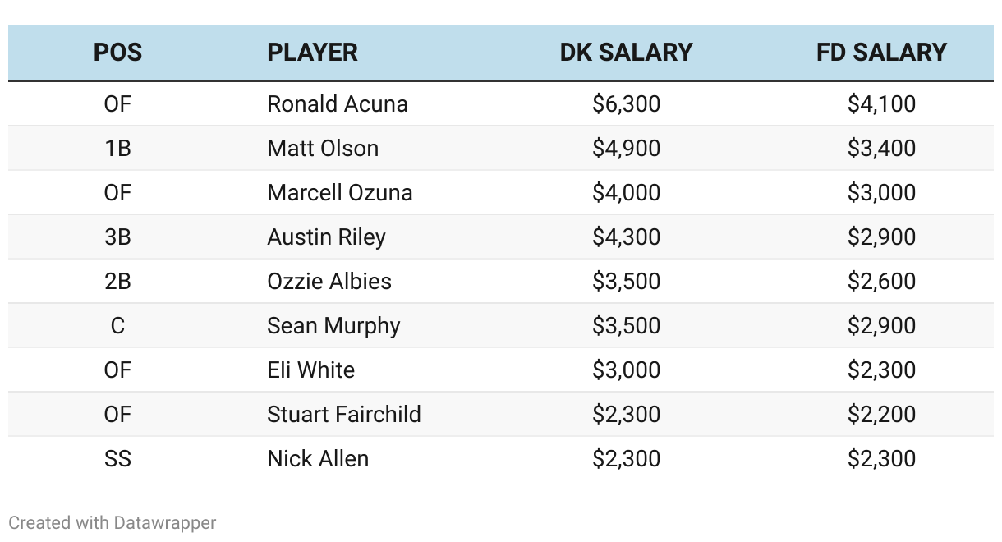Screen dimensions: 1002x542
Task: Click Nick Allen in the last row
Action: coord(318,459)
